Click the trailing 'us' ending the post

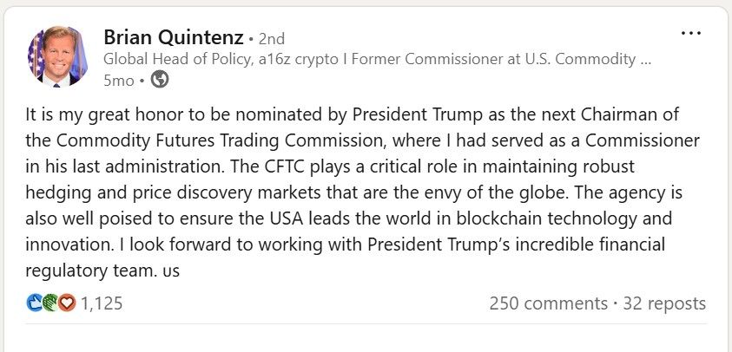(171, 271)
